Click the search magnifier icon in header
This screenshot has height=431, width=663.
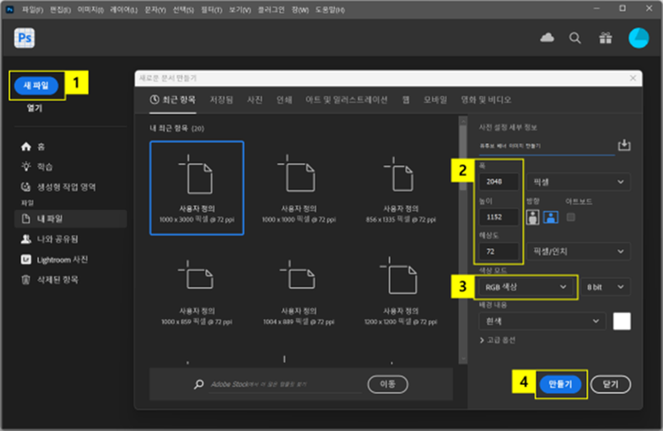pyautogui.click(x=575, y=38)
